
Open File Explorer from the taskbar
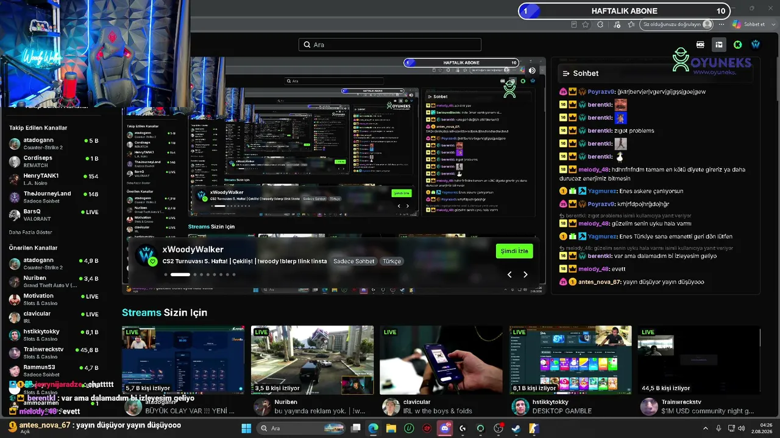391,428
